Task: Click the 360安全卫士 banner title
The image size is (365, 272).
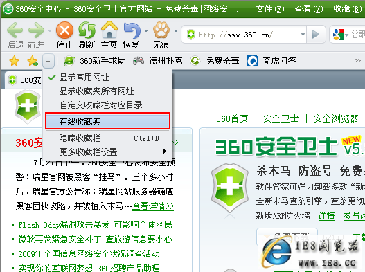Action: tap(276, 147)
